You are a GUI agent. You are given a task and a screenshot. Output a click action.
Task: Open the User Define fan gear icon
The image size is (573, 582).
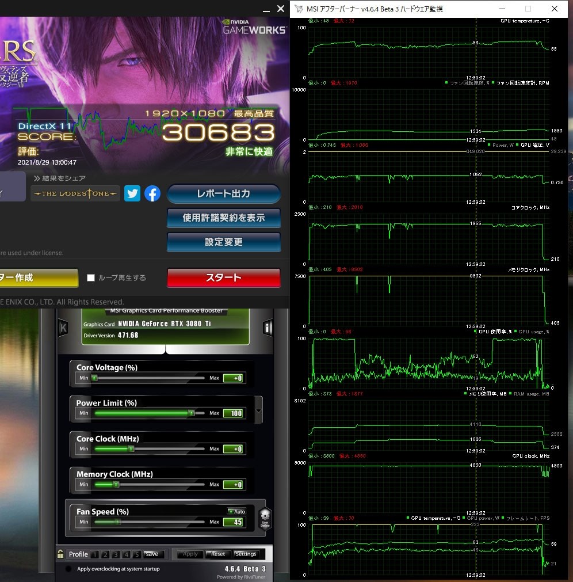[x=265, y=518]
